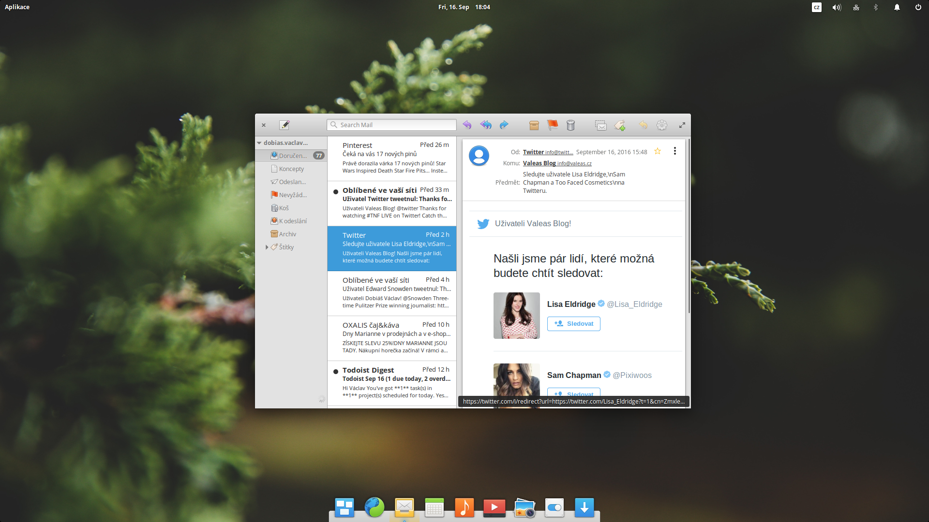The height and width of the screenshot is (522, 929).
Task: Open multitasking view from the dock
Action: 345,507
